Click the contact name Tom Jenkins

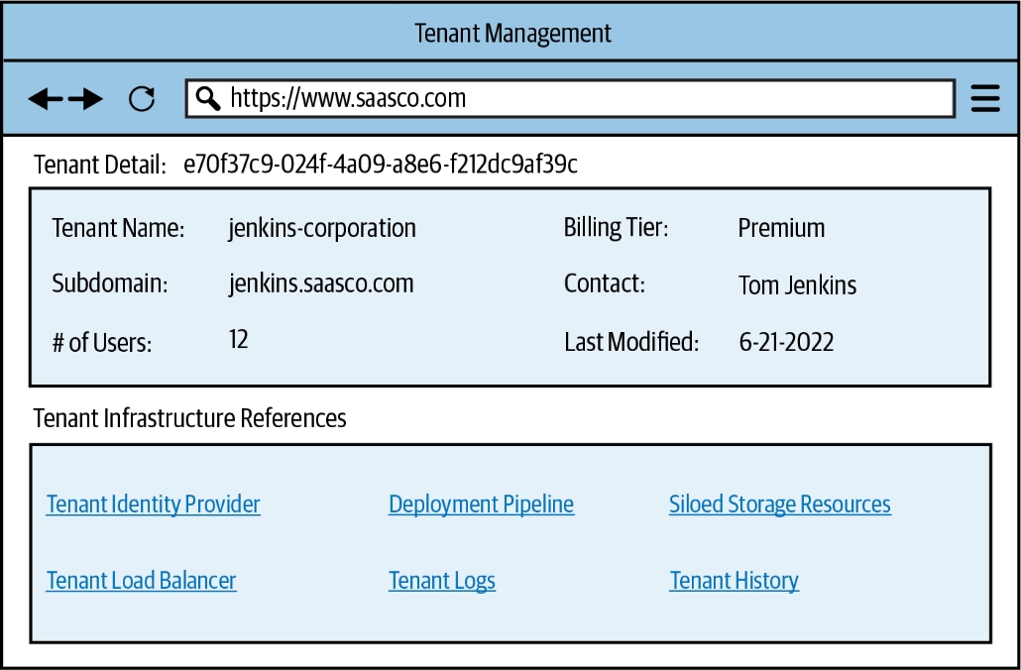click(x=797, y=285)
